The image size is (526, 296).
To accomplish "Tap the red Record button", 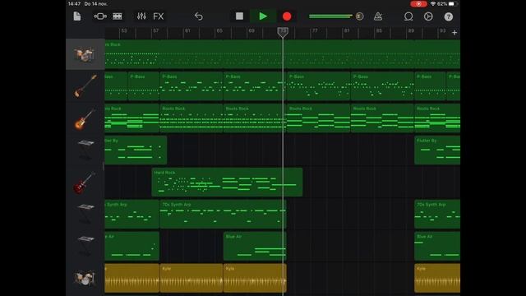I will pyautogui.click(x=287, y=16).
